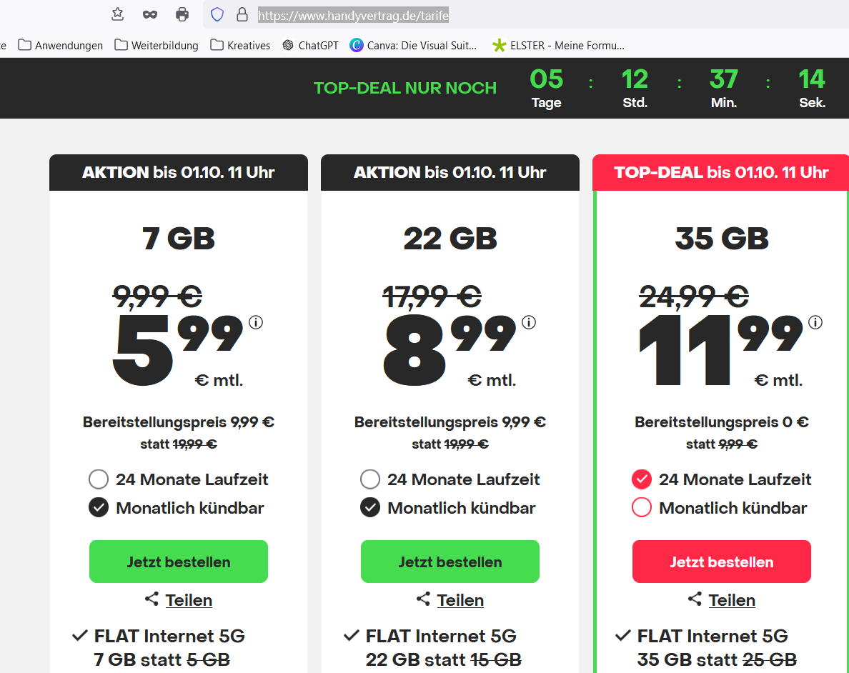Click share icon under the 22 GB plan
The width and height of the screenshot is (849, 673).
423,599
